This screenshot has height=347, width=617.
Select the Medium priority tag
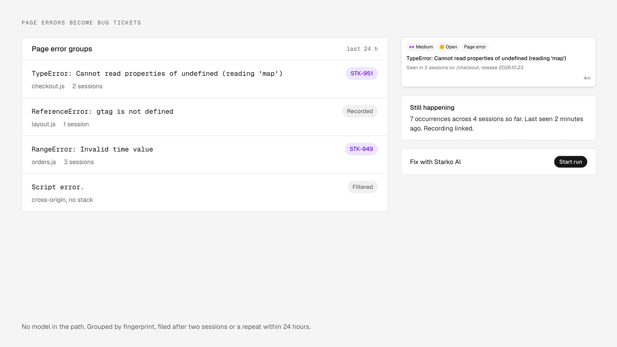(x=421, y=47)
